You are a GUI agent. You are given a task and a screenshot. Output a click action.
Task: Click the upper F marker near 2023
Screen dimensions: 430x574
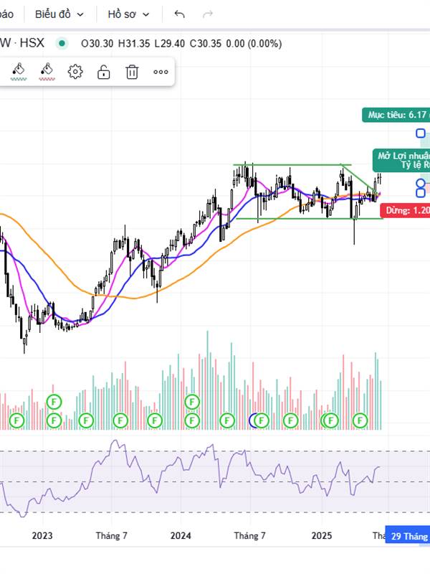point(54,402)
